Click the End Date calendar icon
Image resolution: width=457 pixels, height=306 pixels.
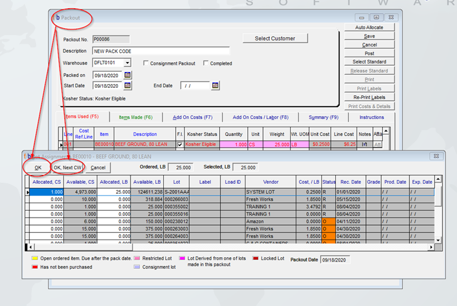(215, 86)
